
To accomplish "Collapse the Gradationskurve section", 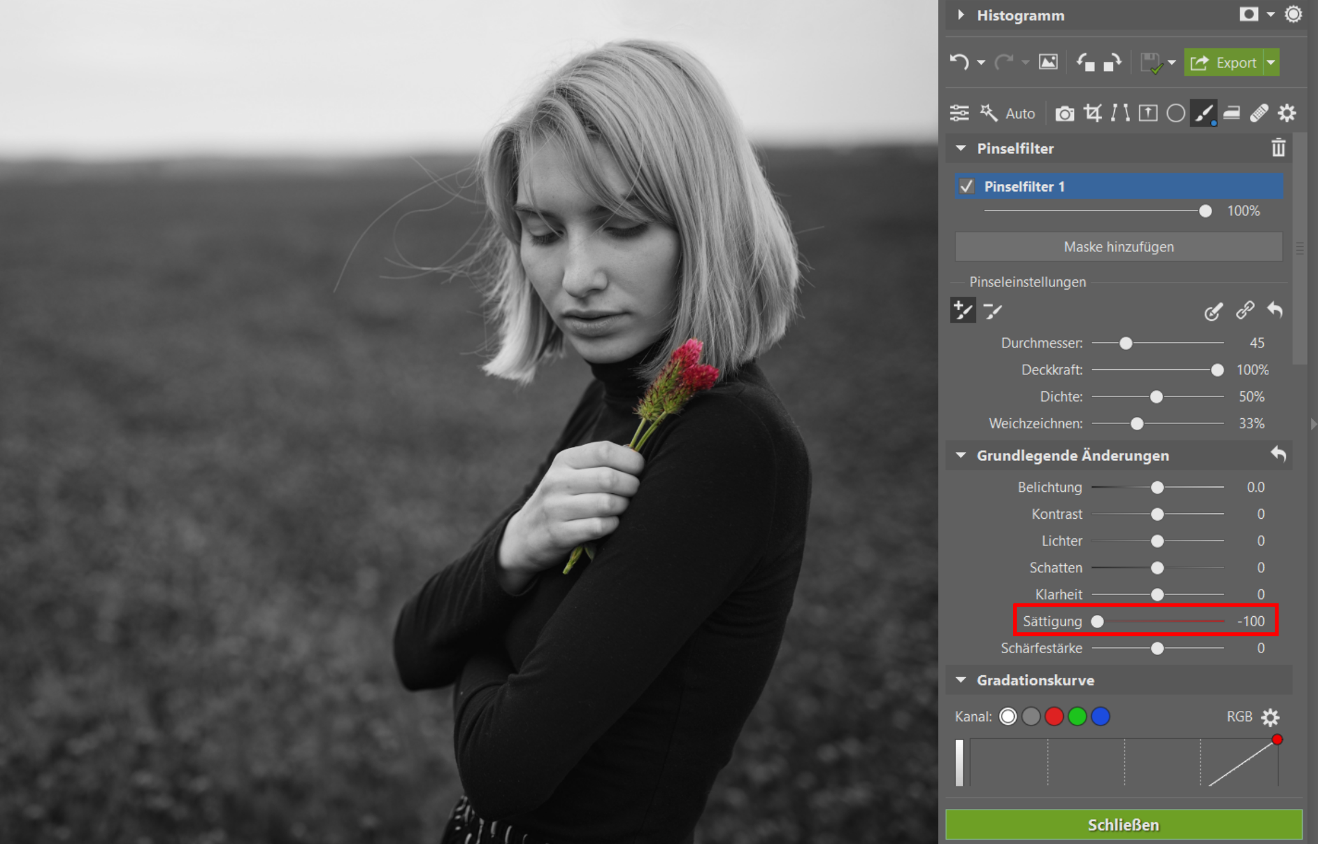I will tap(961, 680).
